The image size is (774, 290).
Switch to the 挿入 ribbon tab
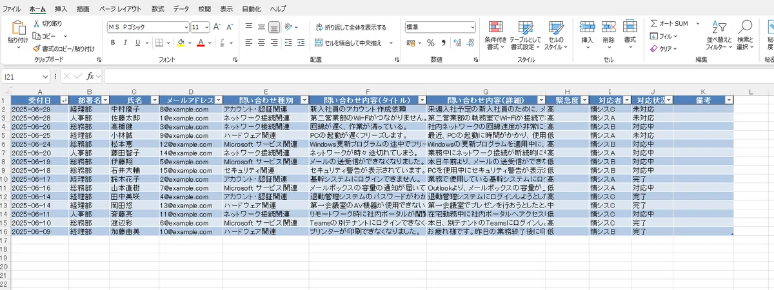(61, 9)
